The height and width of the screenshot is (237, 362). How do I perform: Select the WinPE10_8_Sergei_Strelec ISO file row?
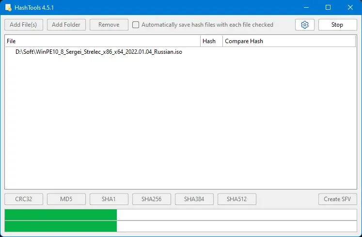tap(180, 52)
